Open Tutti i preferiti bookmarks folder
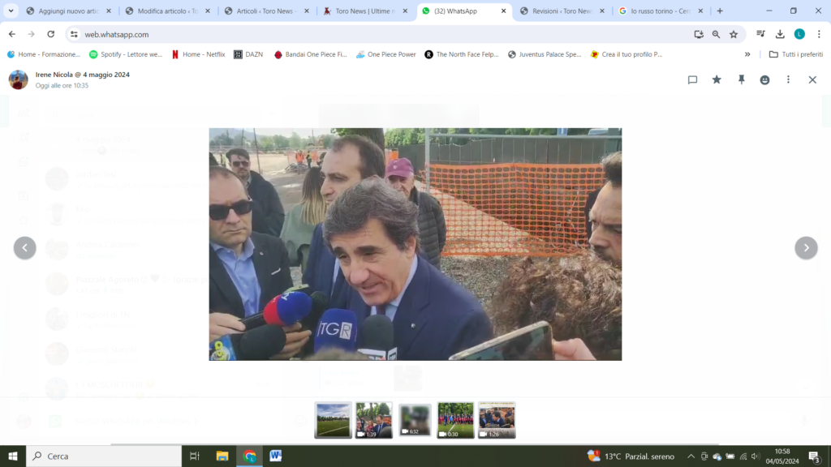831x467 pixels. click(x=795, y=54)
